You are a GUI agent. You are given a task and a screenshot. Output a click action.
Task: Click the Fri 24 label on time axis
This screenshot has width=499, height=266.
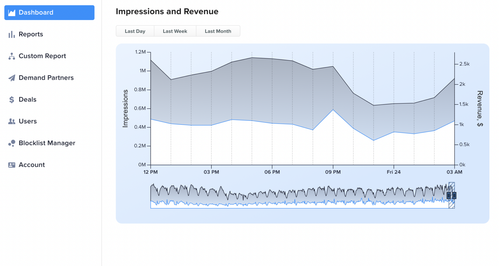(x=393, y=172)
